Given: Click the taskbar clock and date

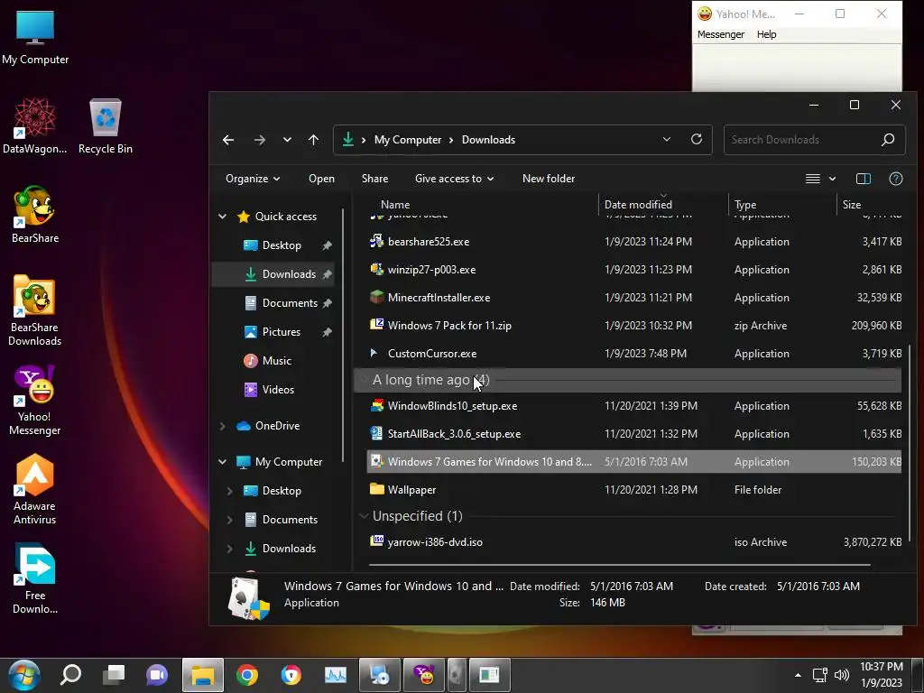Looking at the screenshot, I should pos(881,675).
